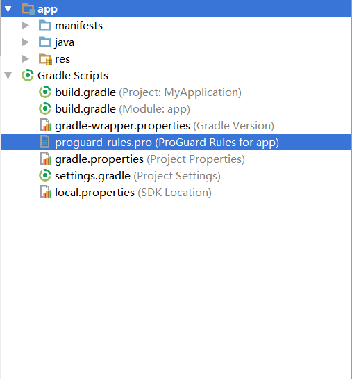Select settings.gradle (Project Settings)
Image resolution: width=352 pixels, height=379 pixels.
137,176
